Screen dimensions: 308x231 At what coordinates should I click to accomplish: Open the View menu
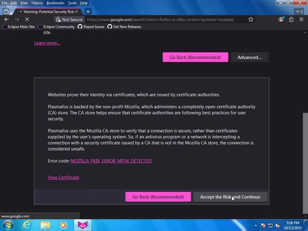(24, 3)
